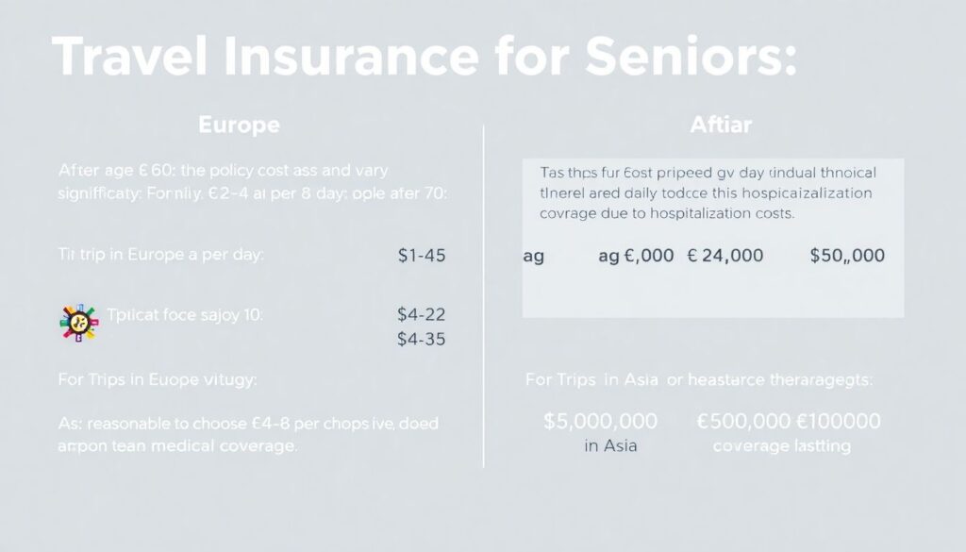Click the paragraph starting with After age €60

click(252, 181)
